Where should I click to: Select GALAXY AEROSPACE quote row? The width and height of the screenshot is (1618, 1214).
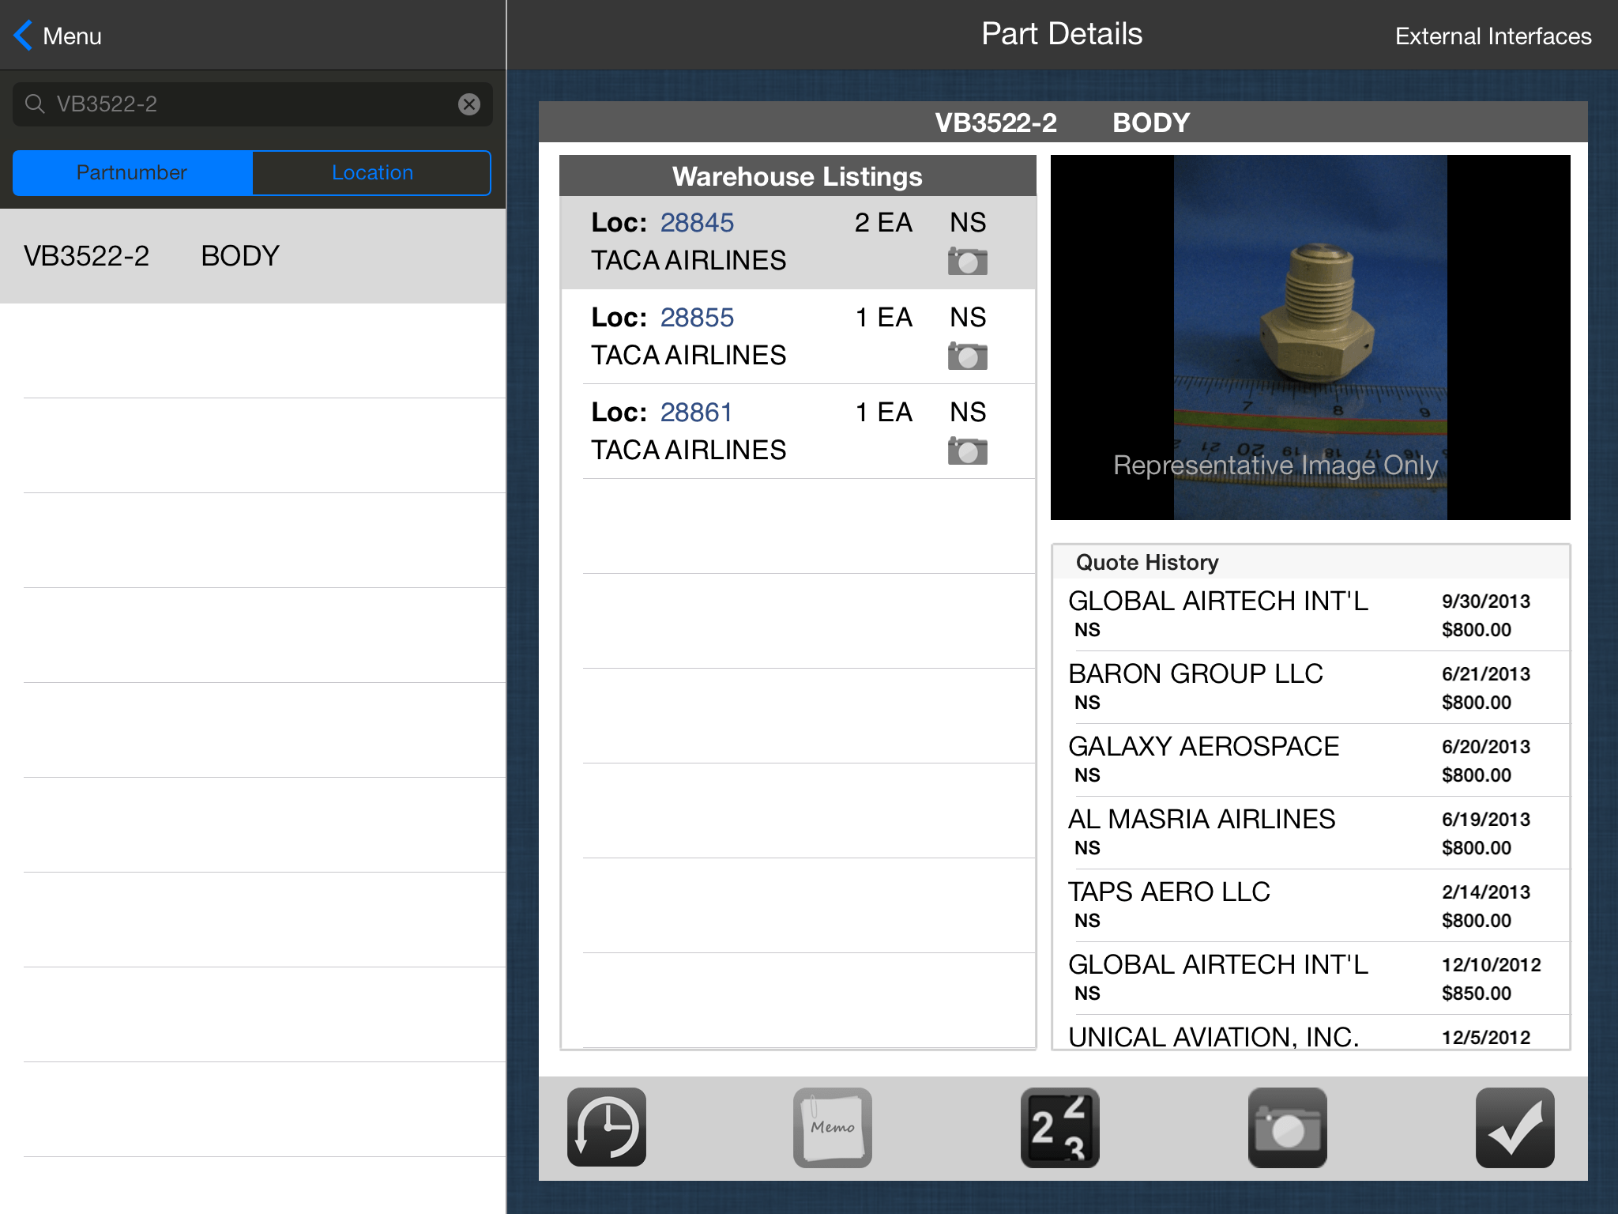point(1311,760)
